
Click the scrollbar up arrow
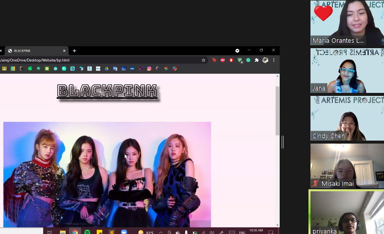tap(277, 76)
